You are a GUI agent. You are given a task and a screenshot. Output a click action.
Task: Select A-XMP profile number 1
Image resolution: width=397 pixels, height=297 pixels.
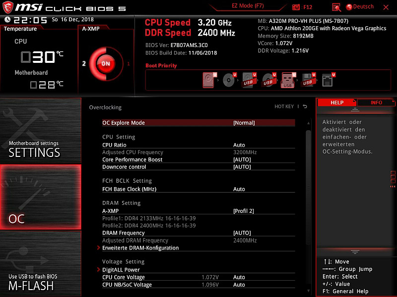tap(129, 64)
